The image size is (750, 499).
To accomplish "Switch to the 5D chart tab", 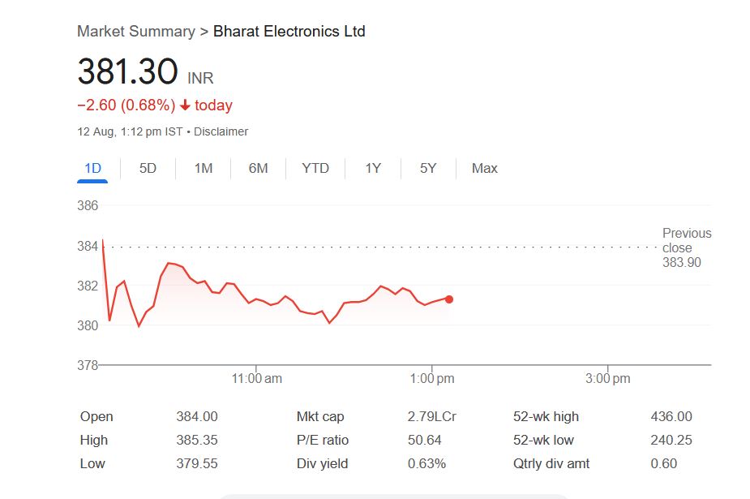I will tap(148, 169).
